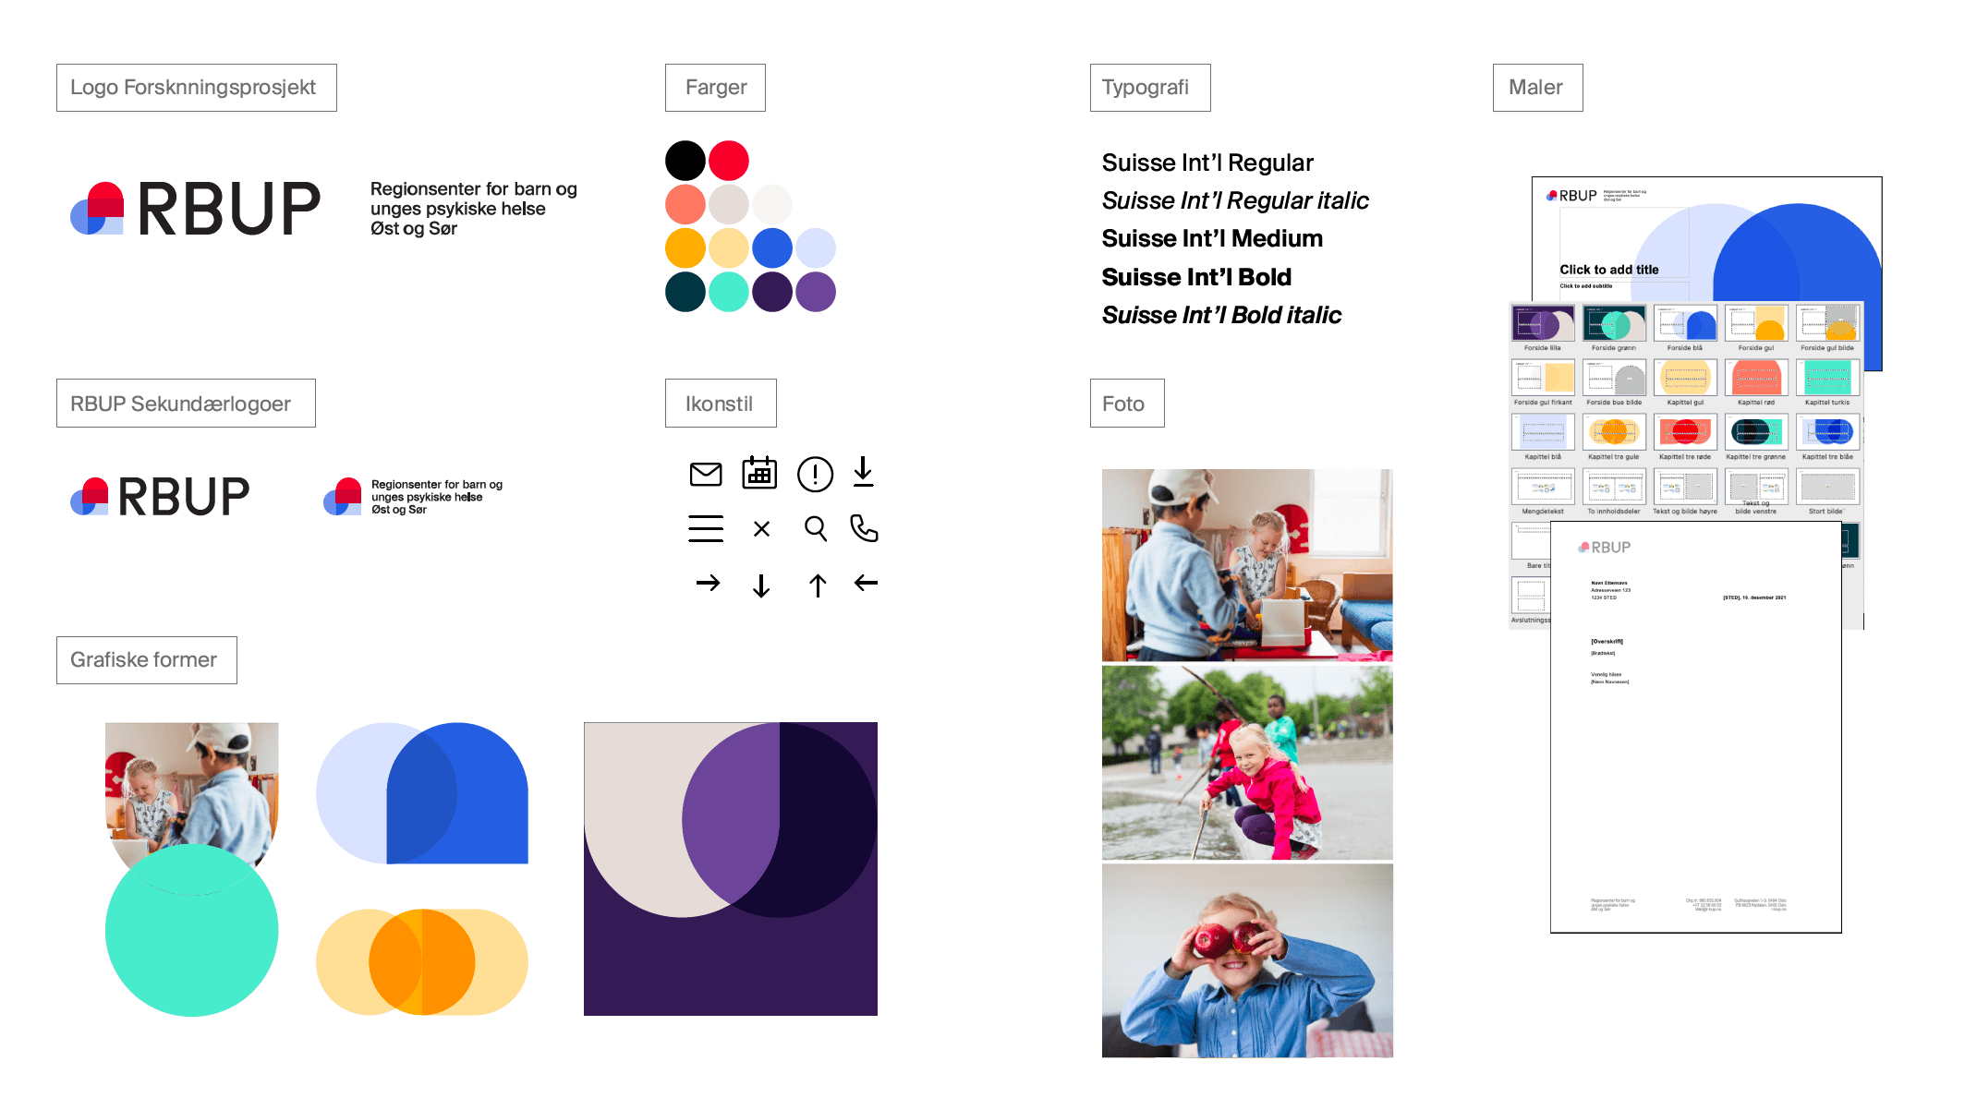Select the turquoise color swatch
The height and width of the screenshot is (1110, 1977).
729,292
